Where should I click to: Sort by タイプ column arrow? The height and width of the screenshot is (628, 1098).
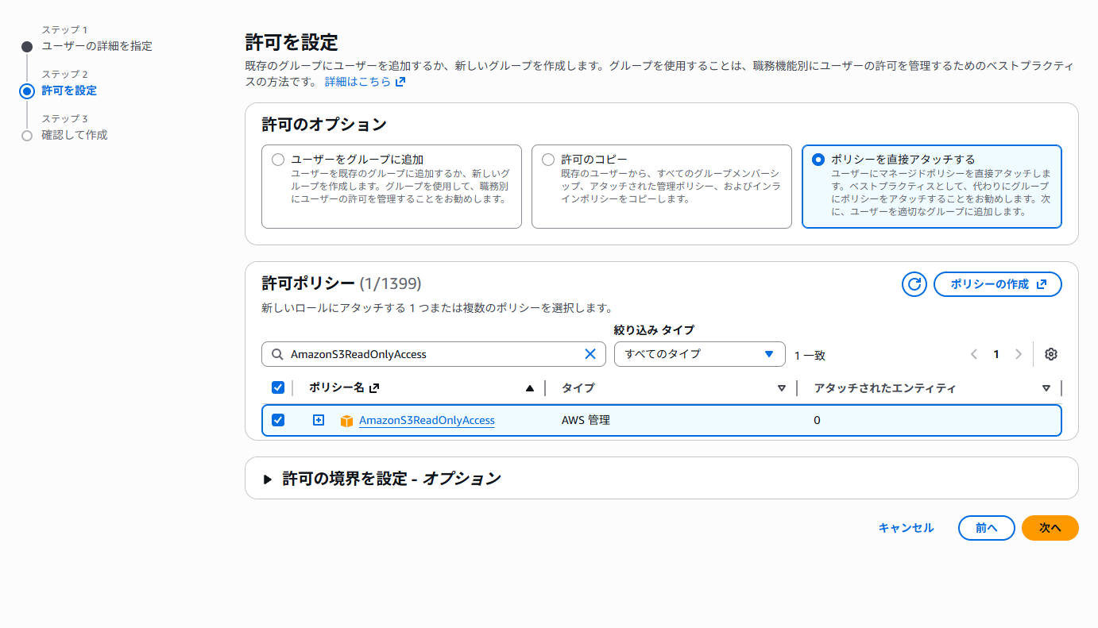[x=782, y=388]
